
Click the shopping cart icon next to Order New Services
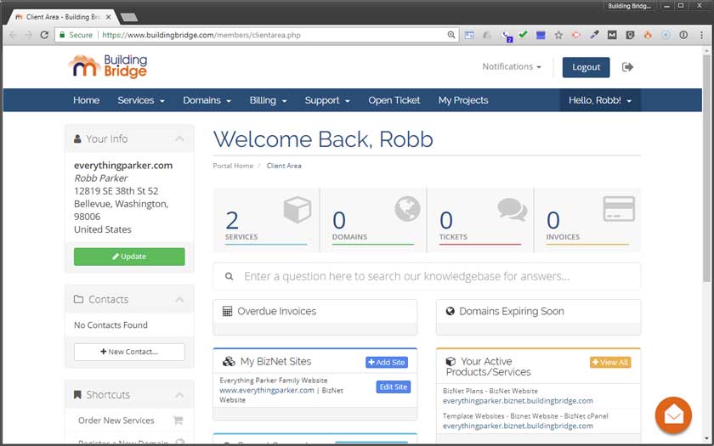(178, 421)
